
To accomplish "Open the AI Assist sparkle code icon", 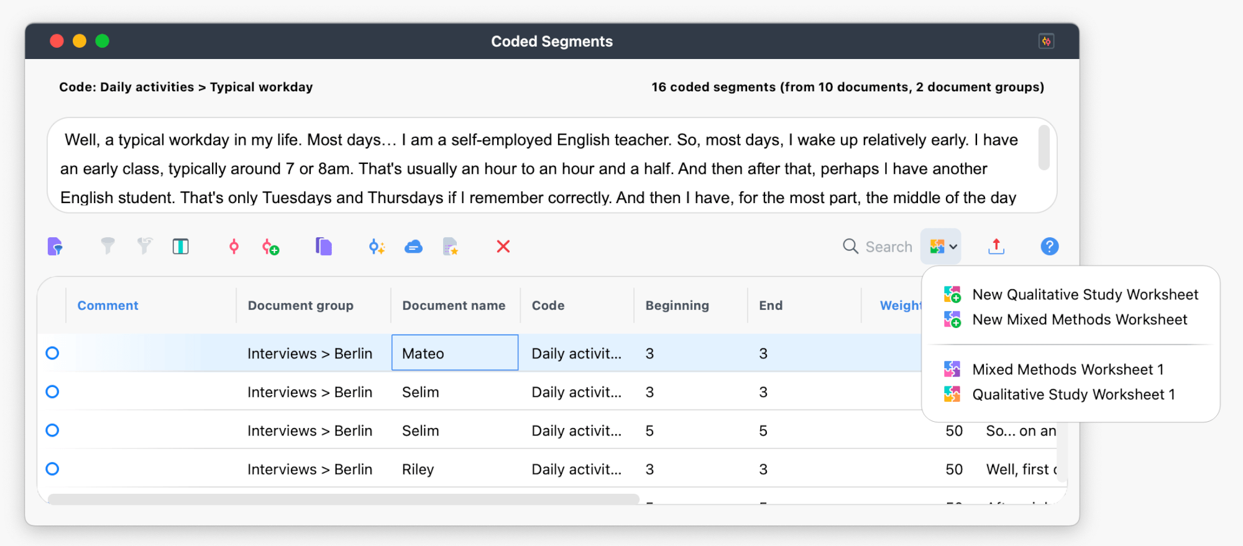I will click(377, 247).
